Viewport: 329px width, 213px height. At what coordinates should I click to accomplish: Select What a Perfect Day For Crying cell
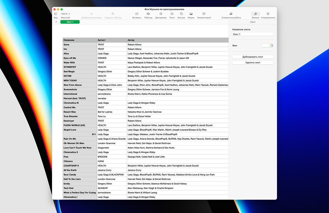[80, 193]
